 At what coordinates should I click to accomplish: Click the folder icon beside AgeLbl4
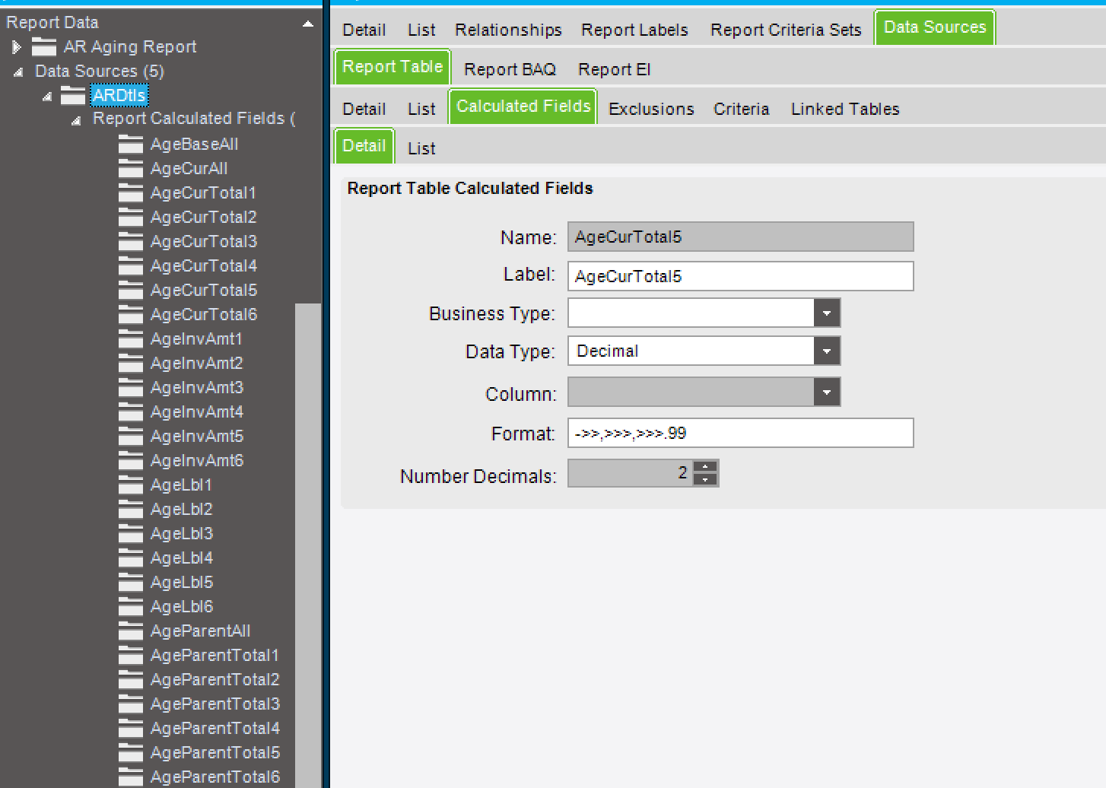pos(131,558)
